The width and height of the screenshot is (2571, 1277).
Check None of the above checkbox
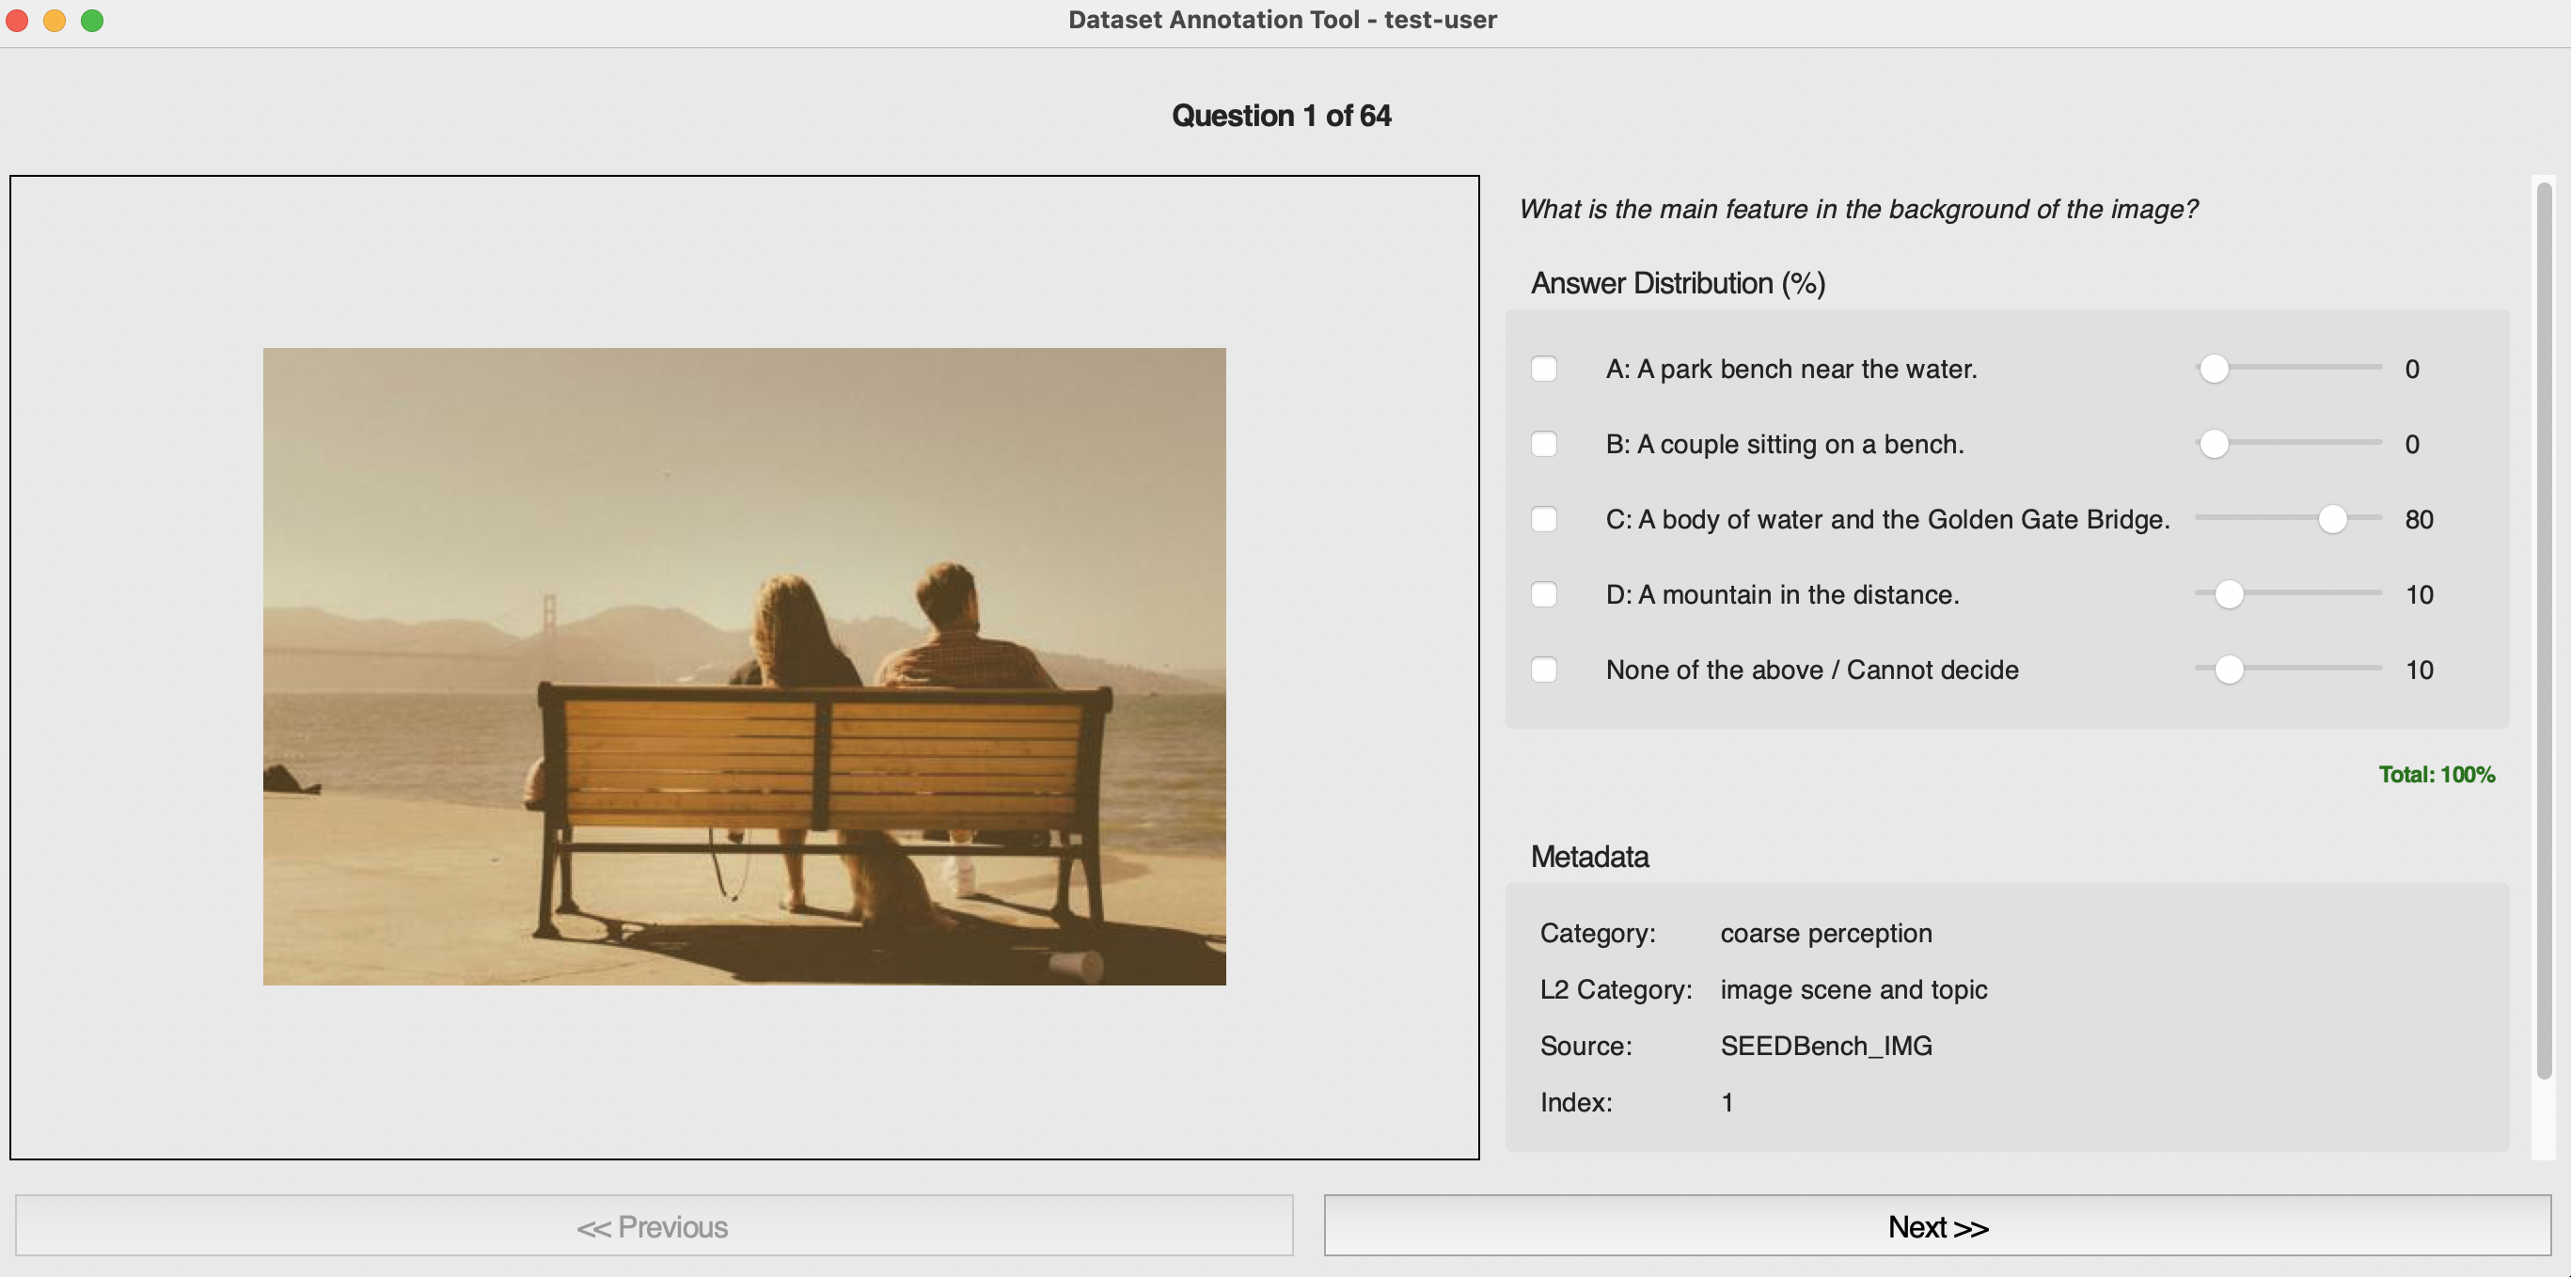(x=1544, y=670)
